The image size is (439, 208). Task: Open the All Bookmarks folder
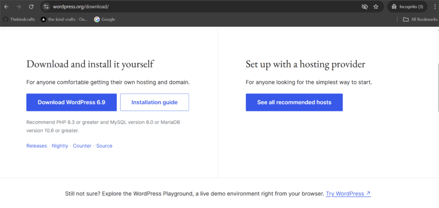[x=420, y=19]
